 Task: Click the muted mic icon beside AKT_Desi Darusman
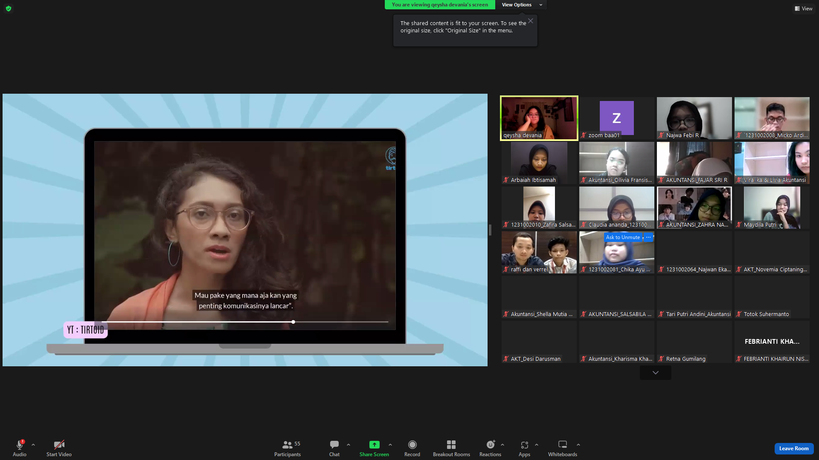coord(506,359)
